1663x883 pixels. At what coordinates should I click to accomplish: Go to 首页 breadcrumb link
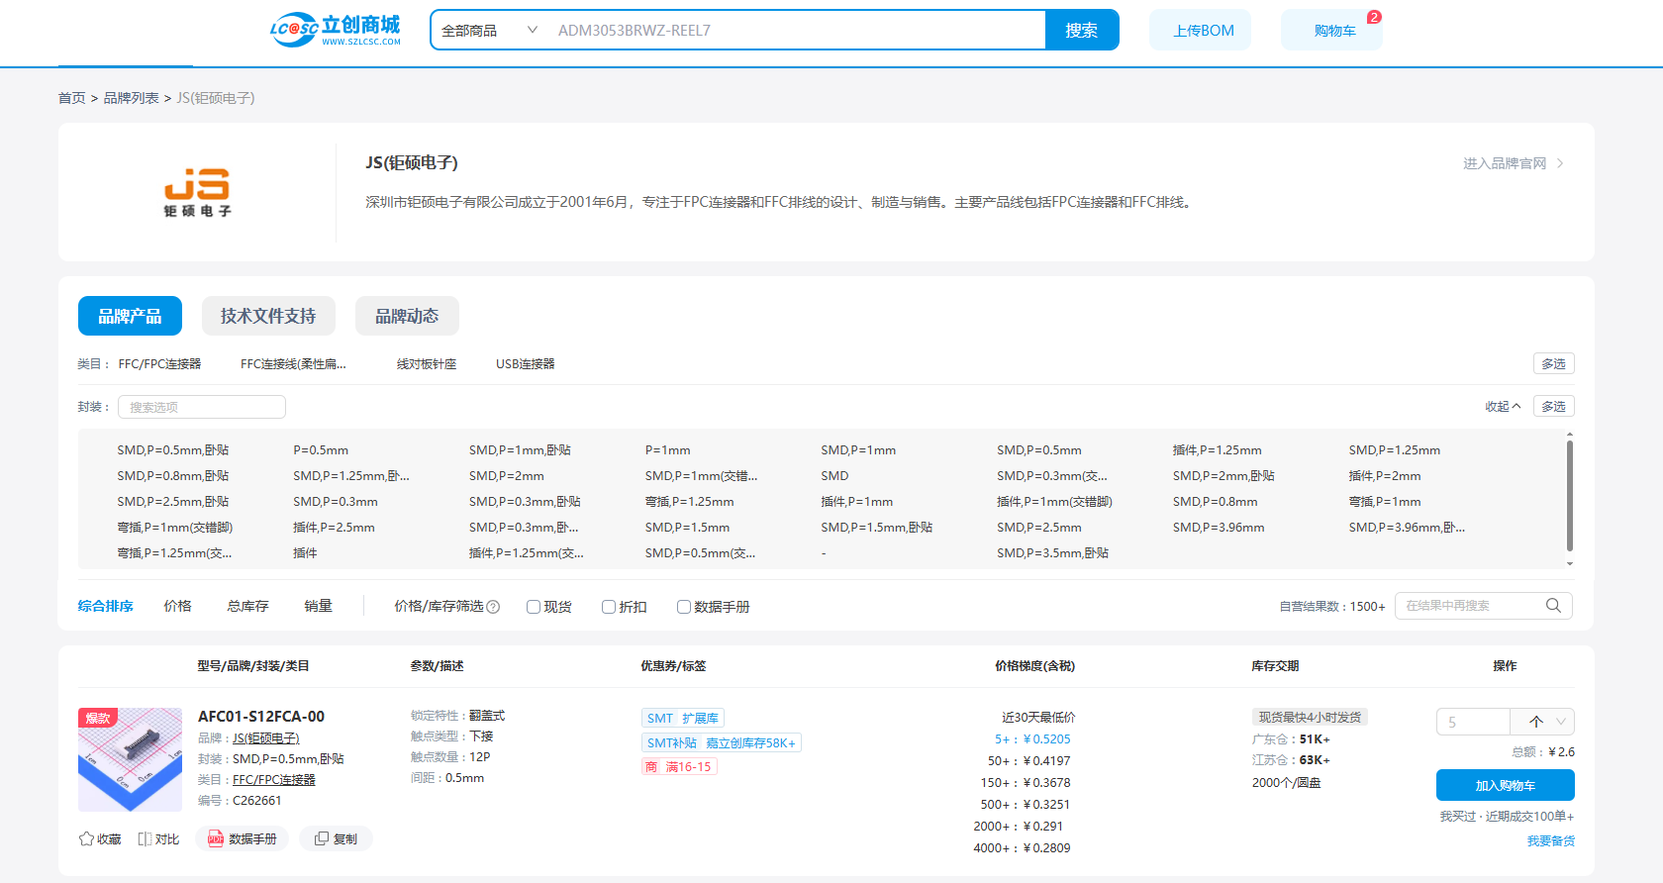tap(71, 98)
